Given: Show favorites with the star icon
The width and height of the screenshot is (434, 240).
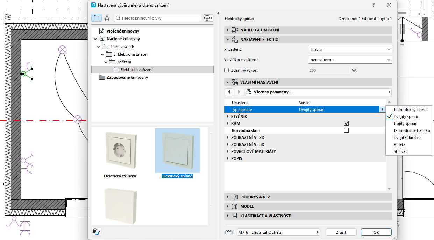Looking at the screenshot, I should pyautogui.click(x=107, y=18).
